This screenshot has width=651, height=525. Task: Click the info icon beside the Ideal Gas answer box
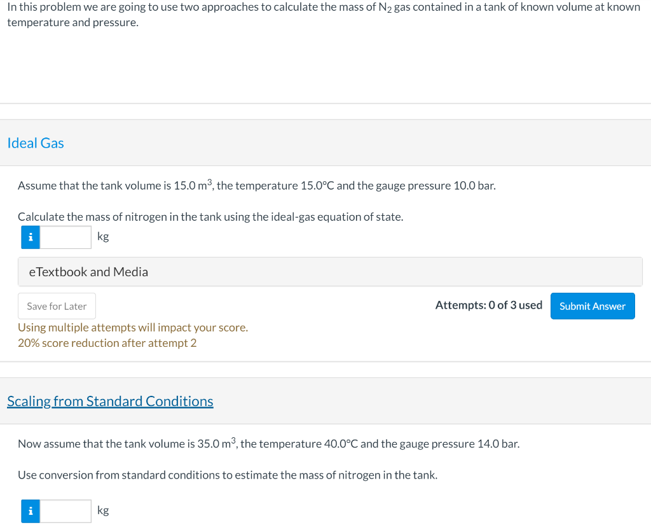pos(31,237)
